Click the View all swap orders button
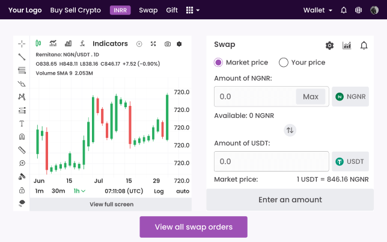Image resolution: width=387 pixels, height=242 pixels. 194,227
